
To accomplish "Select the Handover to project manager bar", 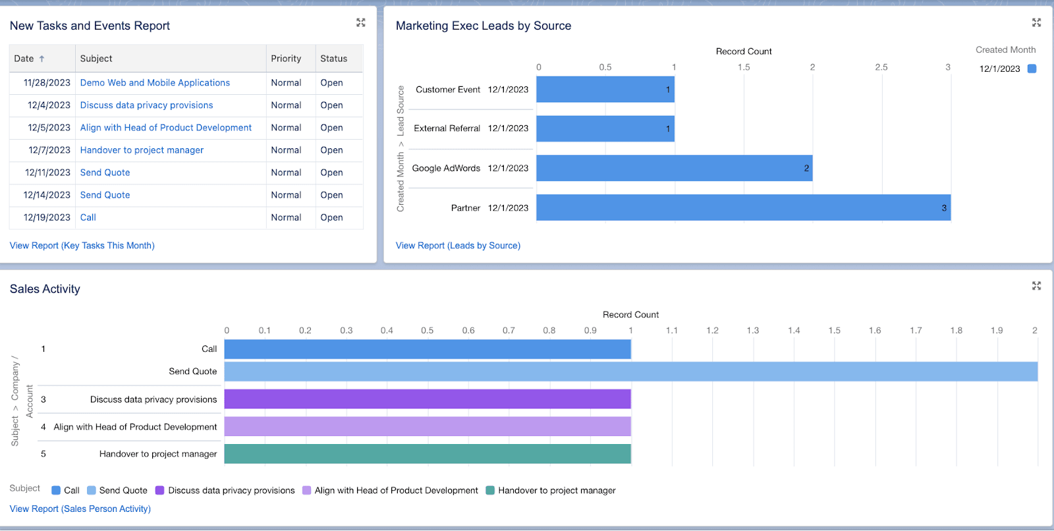I will [428, 454].
